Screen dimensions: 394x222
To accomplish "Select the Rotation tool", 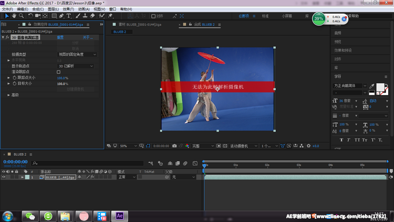I will click(30, 16).
